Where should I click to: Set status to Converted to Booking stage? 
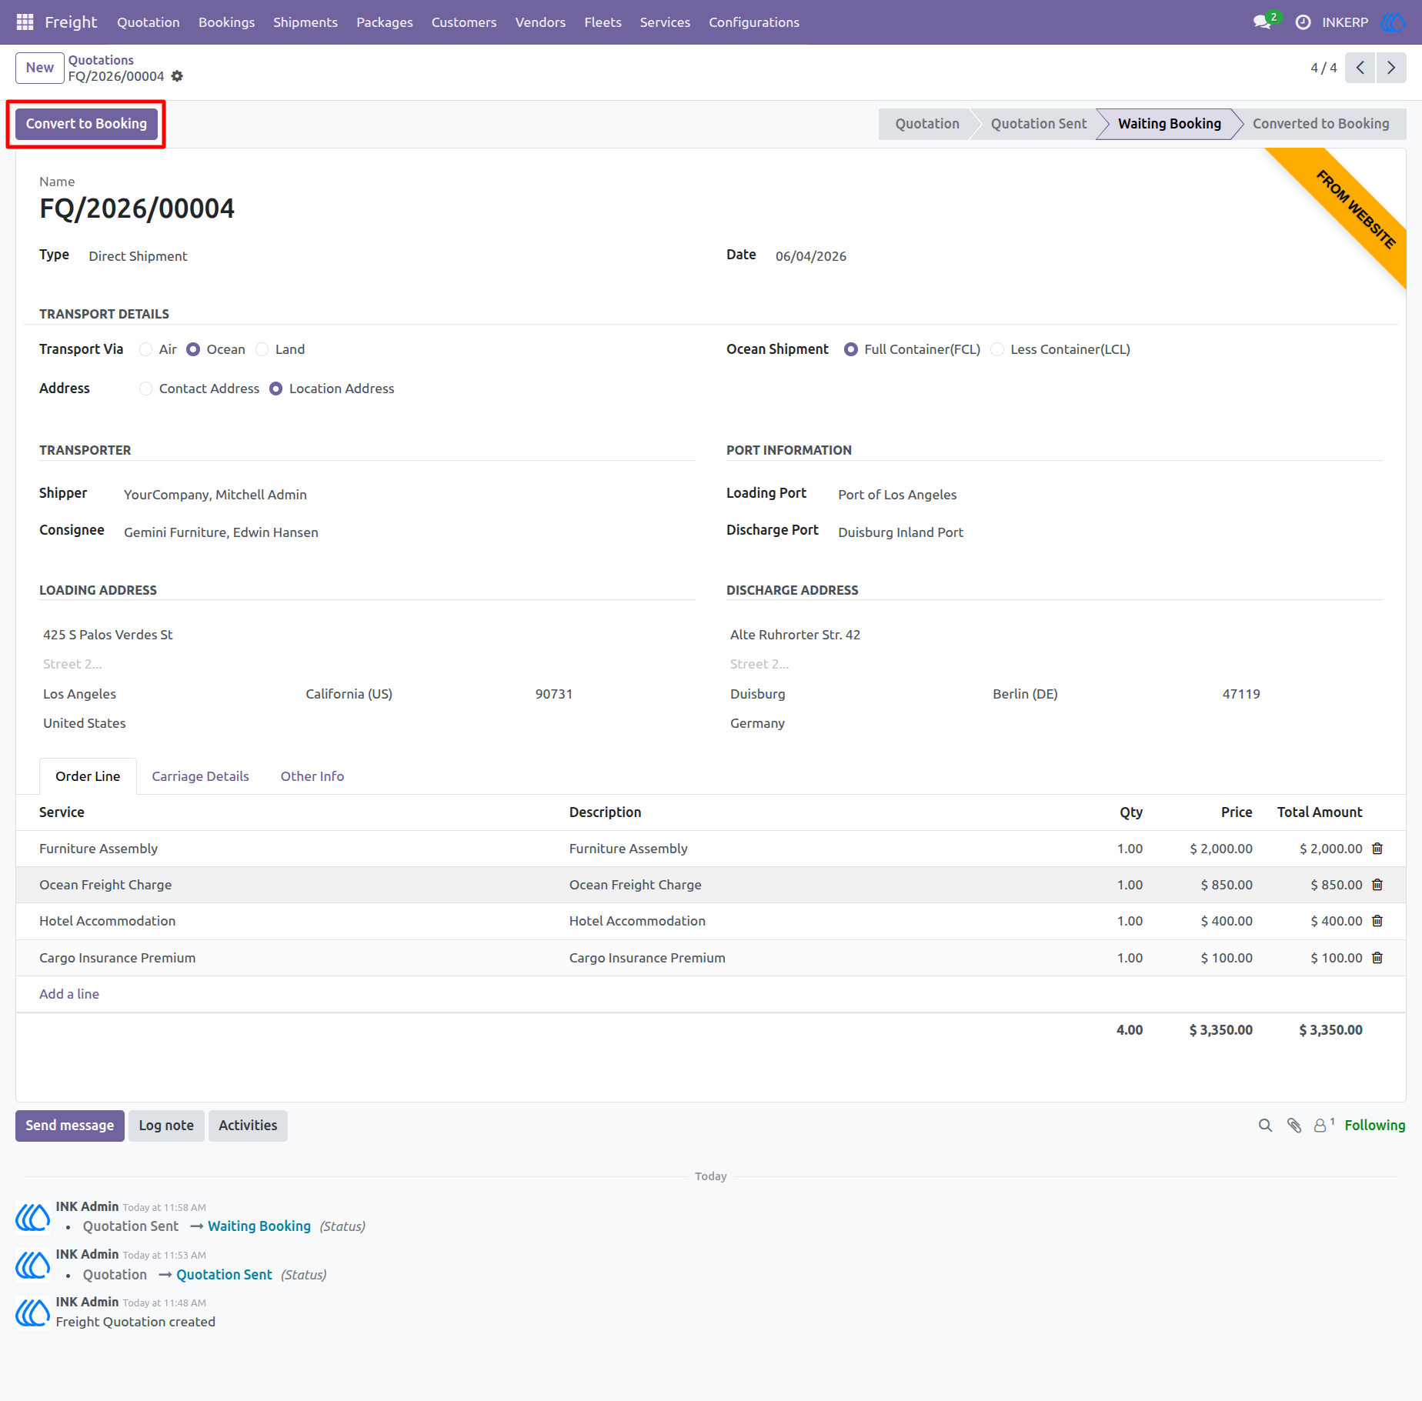click(x=1320, y=124)
